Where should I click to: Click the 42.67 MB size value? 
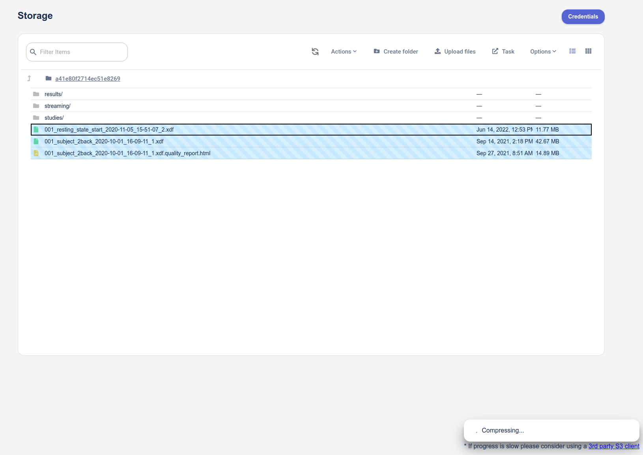coord(547,141)
